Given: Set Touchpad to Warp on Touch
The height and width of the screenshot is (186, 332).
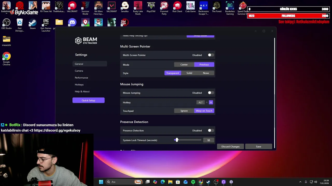Looking at the screenshot, I should point(204,111).
